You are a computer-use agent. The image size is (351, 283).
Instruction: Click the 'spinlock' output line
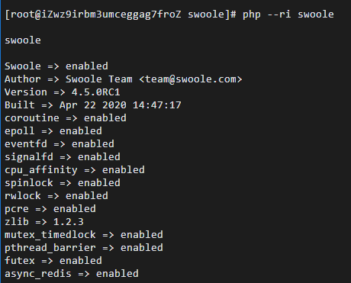pyautogui.click(x=63, y=183)
